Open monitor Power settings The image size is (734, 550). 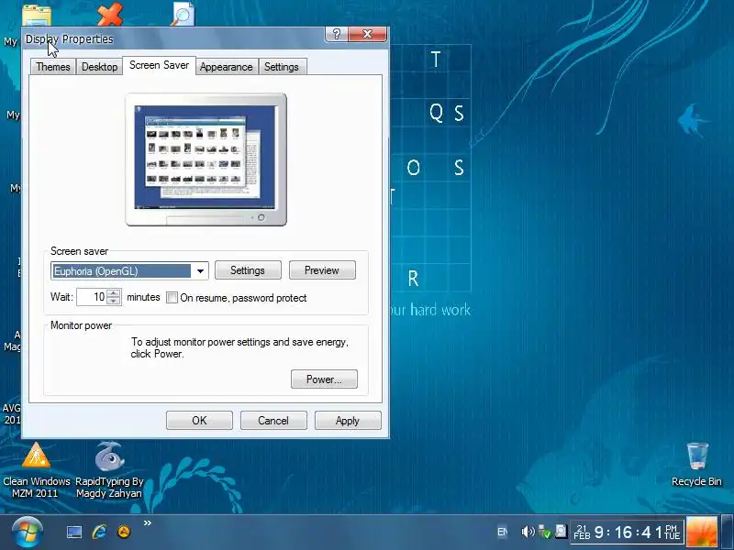pyautogui.click(x=324, y=379)
